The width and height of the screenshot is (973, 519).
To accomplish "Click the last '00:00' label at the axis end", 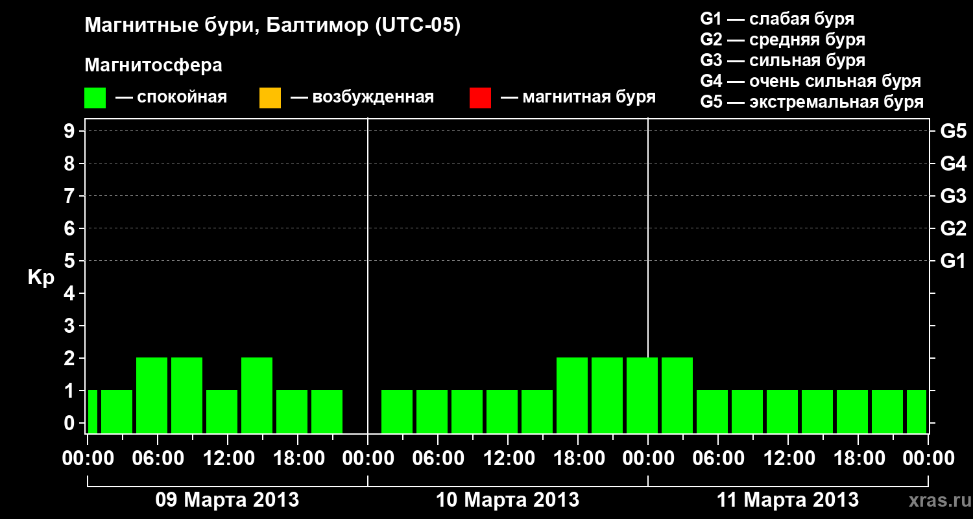I will coord(928,459).
